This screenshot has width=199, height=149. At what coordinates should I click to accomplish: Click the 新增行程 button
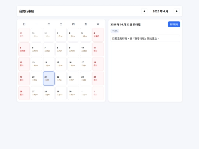click(174, 24)
